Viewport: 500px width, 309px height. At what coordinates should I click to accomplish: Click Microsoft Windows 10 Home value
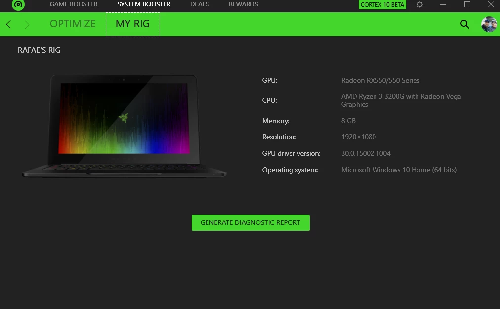click(x=399, y=170)
